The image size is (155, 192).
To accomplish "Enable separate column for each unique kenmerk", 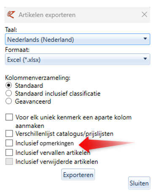I will click(x=9, y=117).
